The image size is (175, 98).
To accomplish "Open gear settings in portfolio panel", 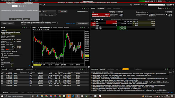I will (x=165, y=8).
